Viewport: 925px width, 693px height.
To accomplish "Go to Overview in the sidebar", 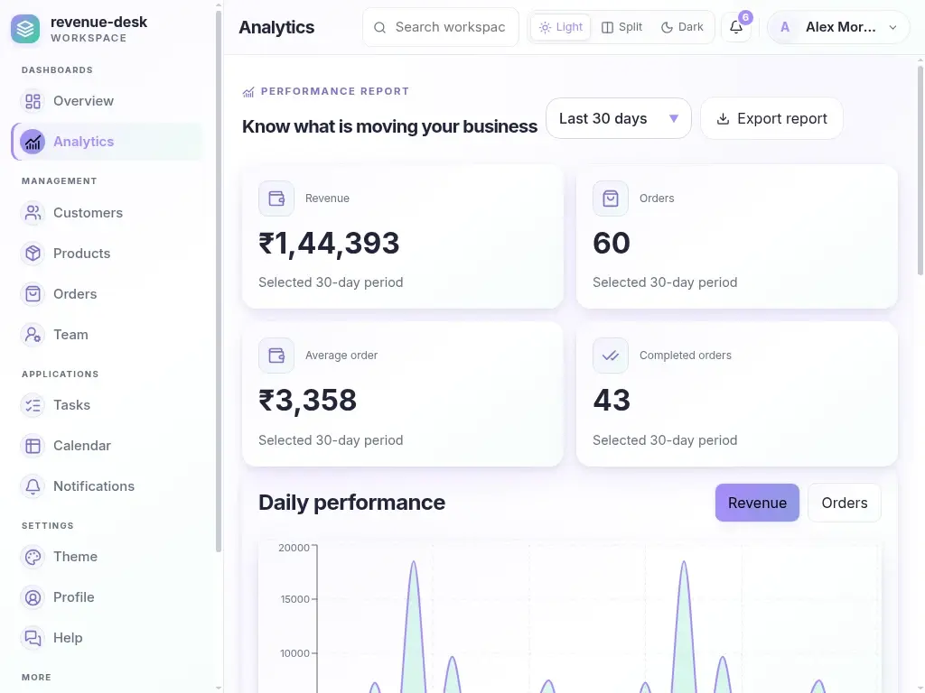I will 107,101.
